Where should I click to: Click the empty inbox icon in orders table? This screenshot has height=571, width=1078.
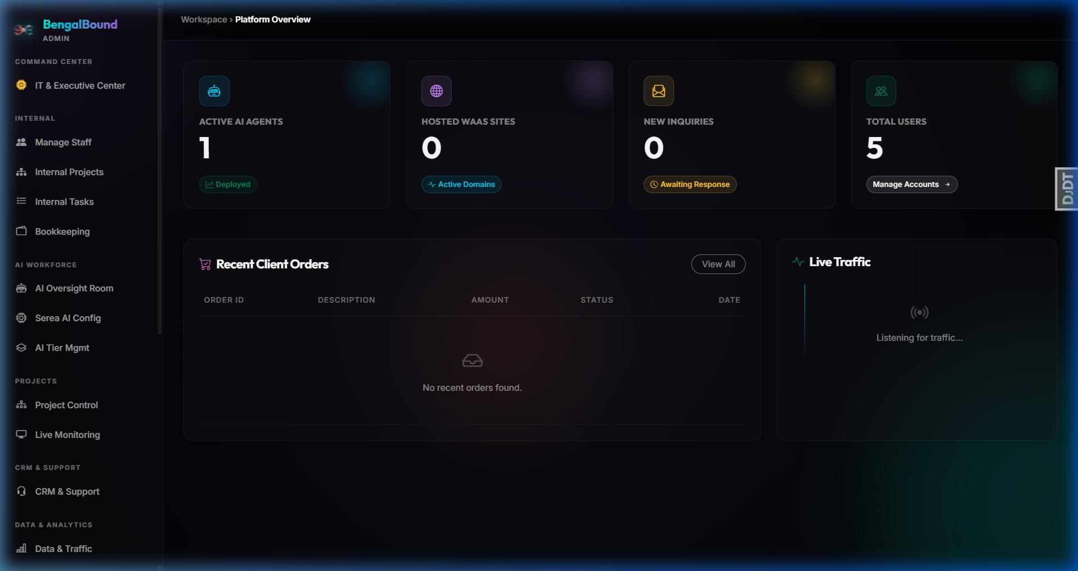tap(473, 360)
